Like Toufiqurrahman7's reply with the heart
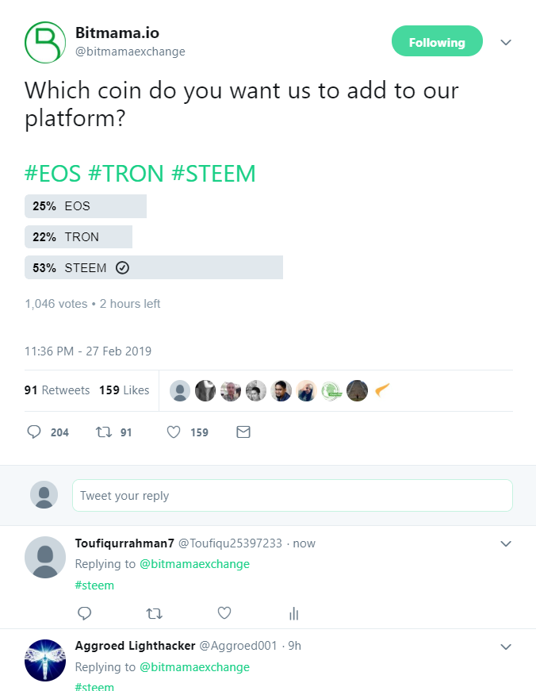Screen dimensions: 536x691 [x=224, y=613]
